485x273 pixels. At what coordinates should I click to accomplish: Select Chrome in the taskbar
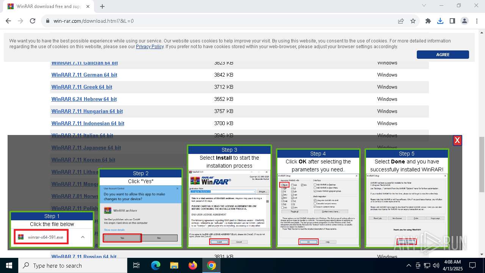point(211,265)
